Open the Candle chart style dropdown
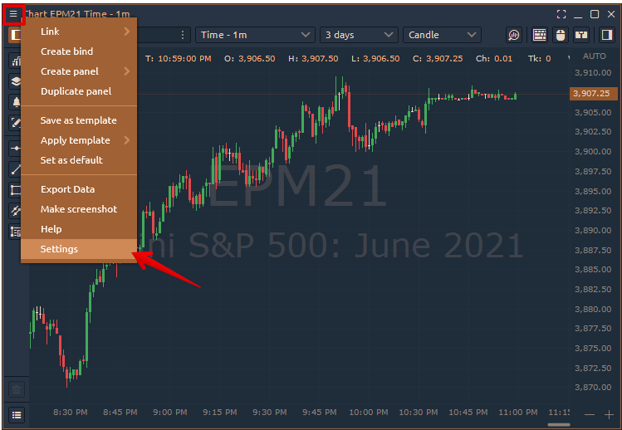Image resolution: width=622 pixels, height=430 pixels. [x=442, y=35]
